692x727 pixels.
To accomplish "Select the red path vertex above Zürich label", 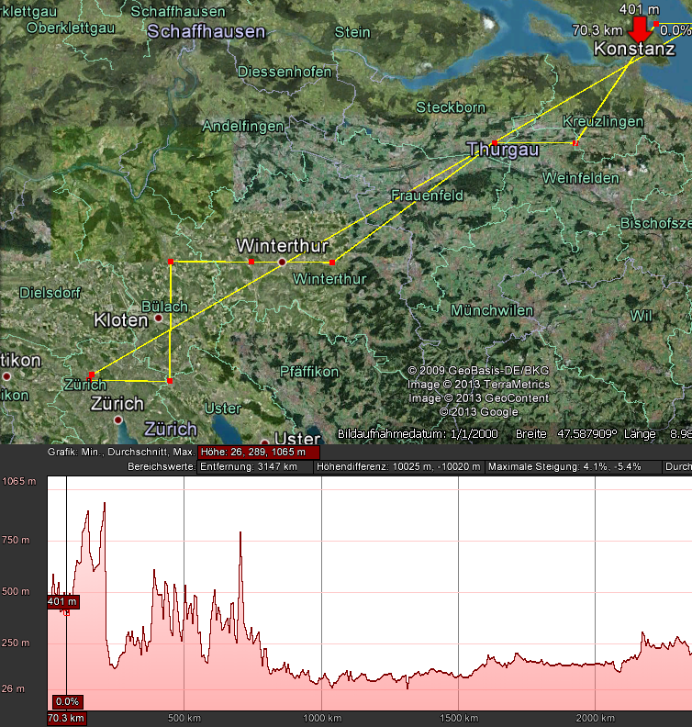I will tap(92, 375).
